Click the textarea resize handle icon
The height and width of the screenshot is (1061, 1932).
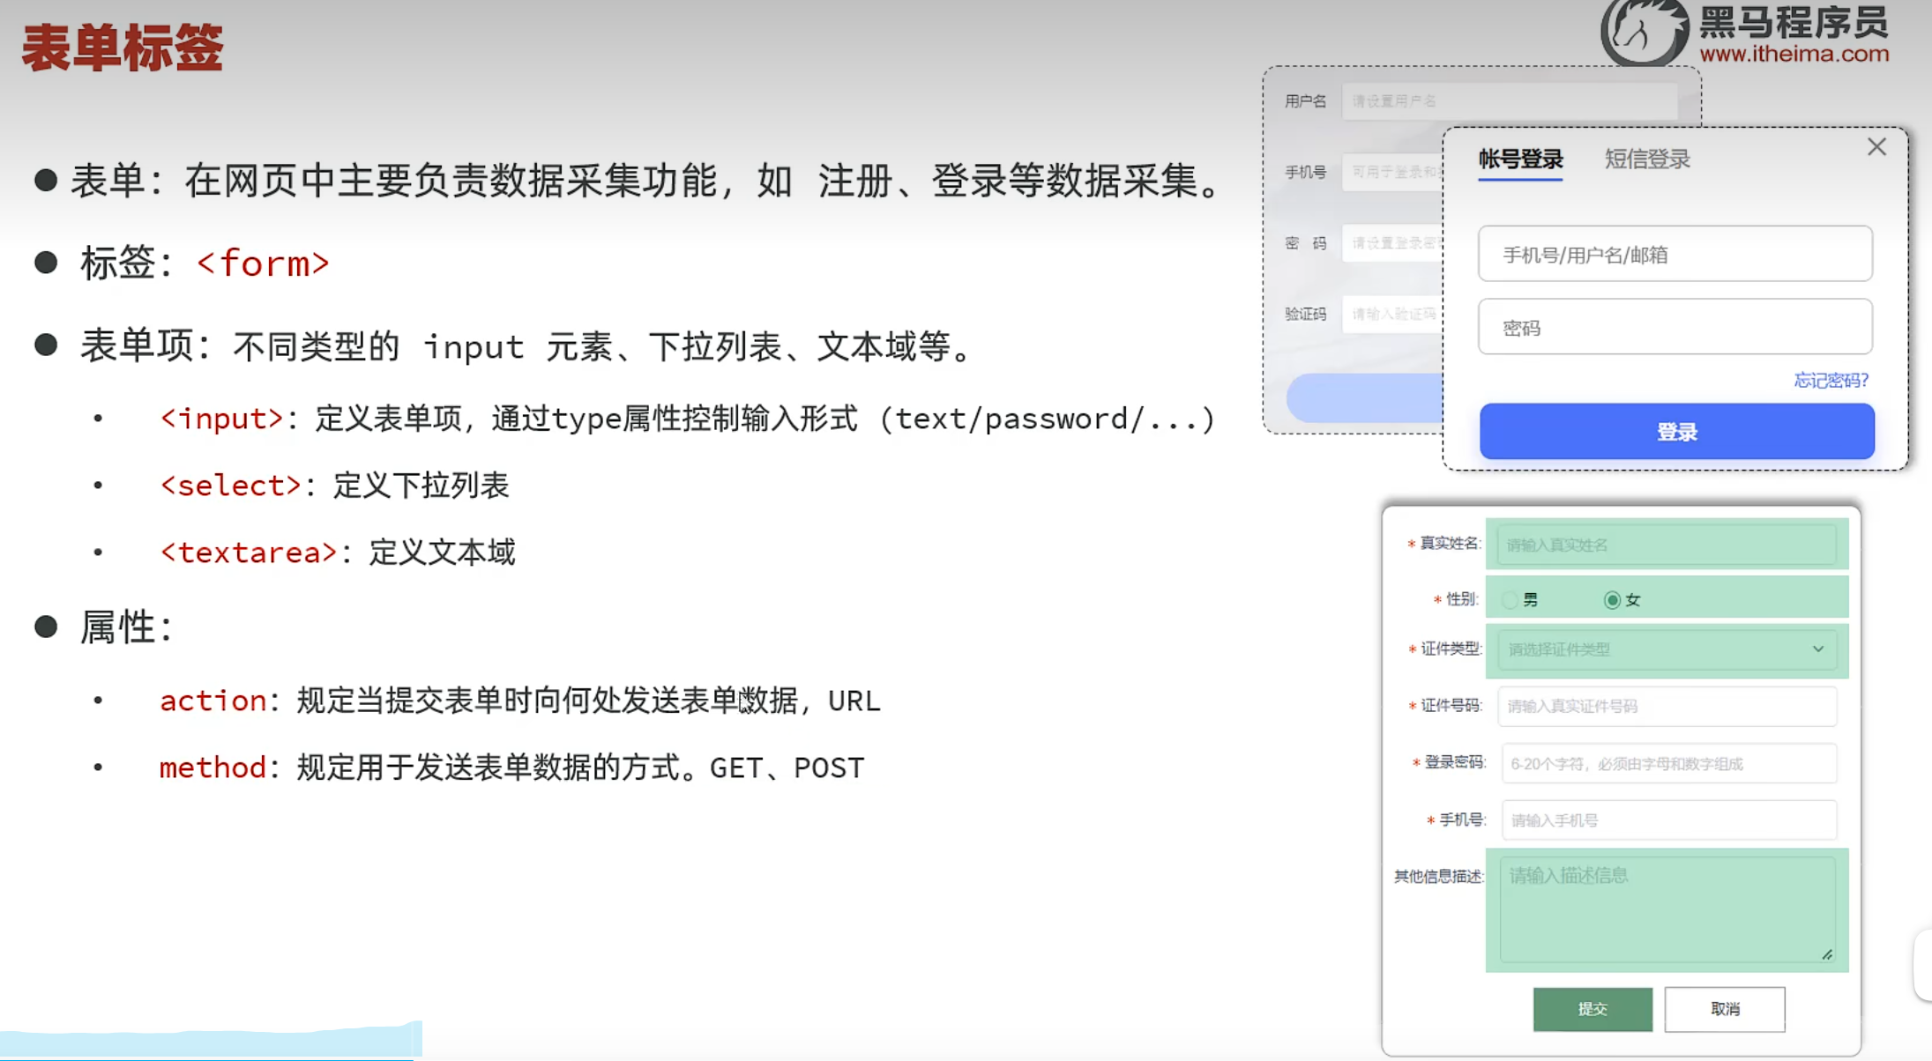pyautogui.click(x=1827, y=954)
